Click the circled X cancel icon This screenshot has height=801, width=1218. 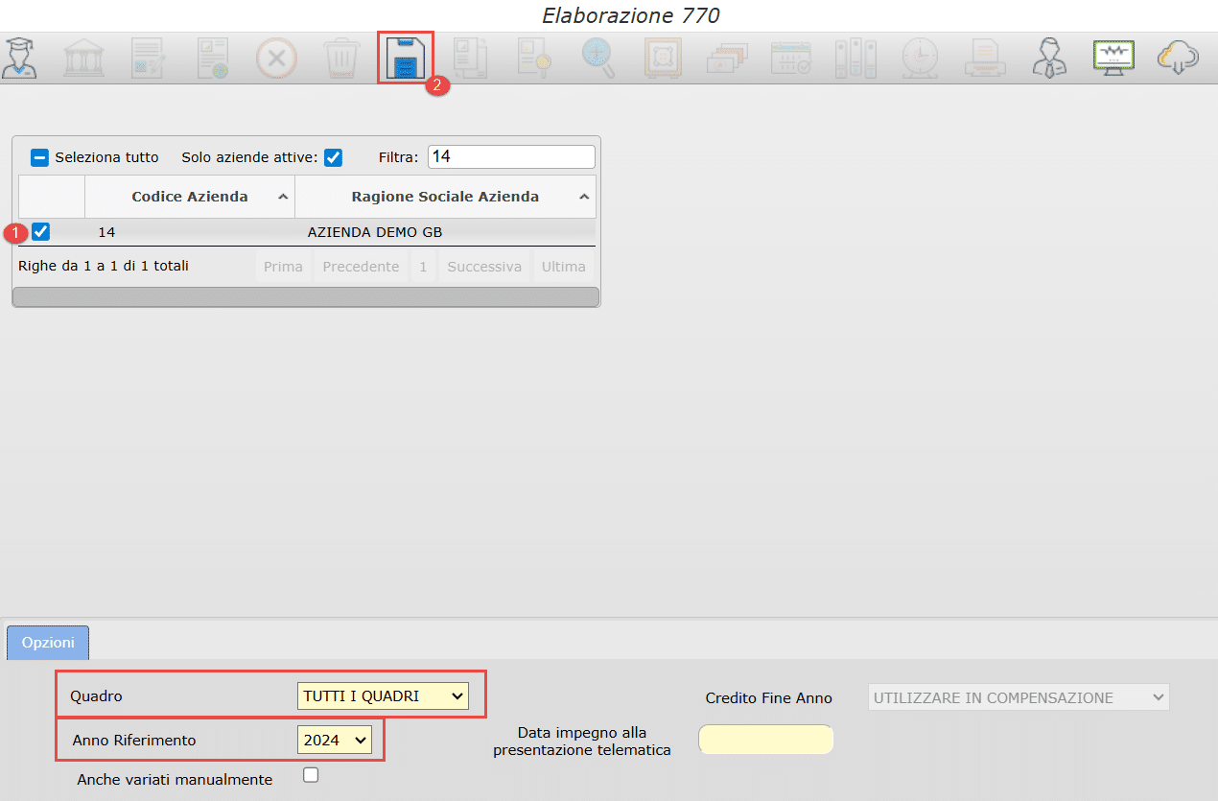click(x=276, y=59)
